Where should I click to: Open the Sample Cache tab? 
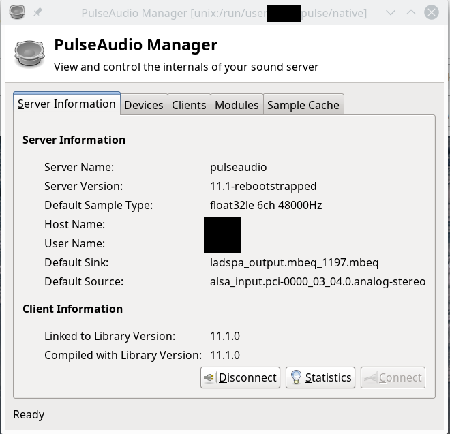tap(303, 105)
